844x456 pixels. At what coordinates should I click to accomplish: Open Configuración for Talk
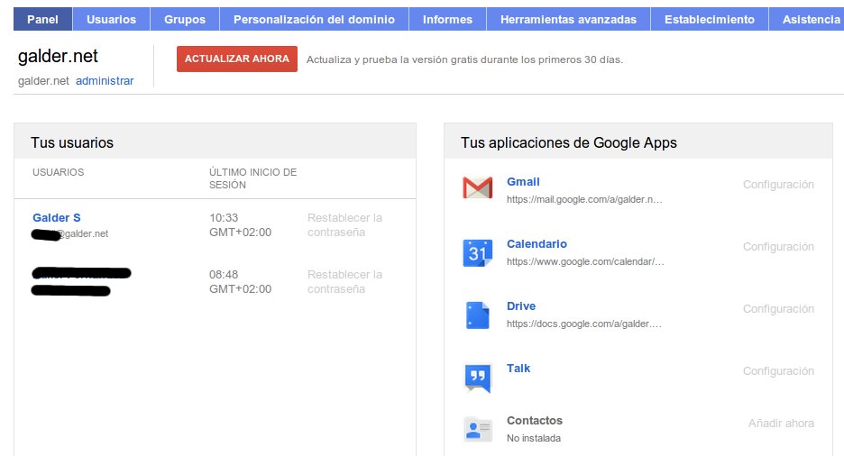tap(778, 371)
